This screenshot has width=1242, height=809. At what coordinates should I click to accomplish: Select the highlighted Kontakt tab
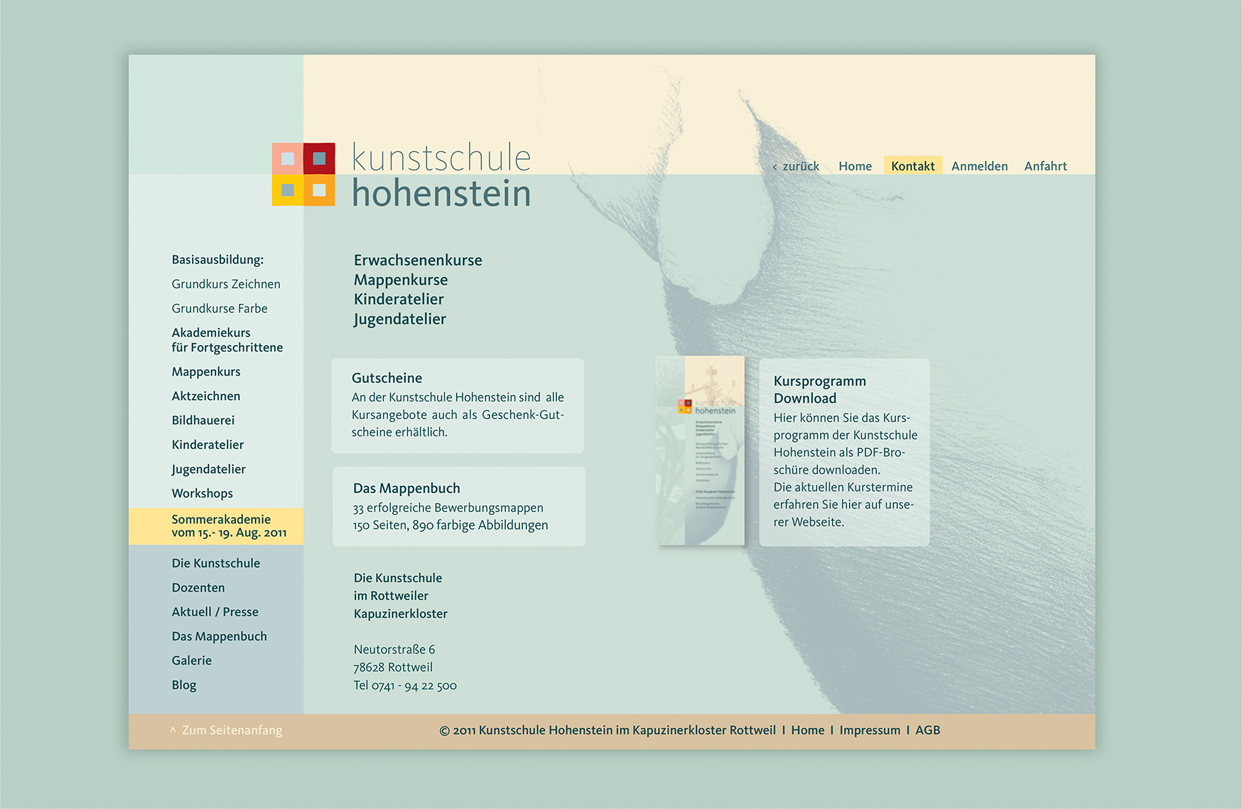point(912,166)
